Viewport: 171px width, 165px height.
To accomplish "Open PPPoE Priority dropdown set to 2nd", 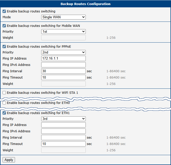I will point(63,52).
